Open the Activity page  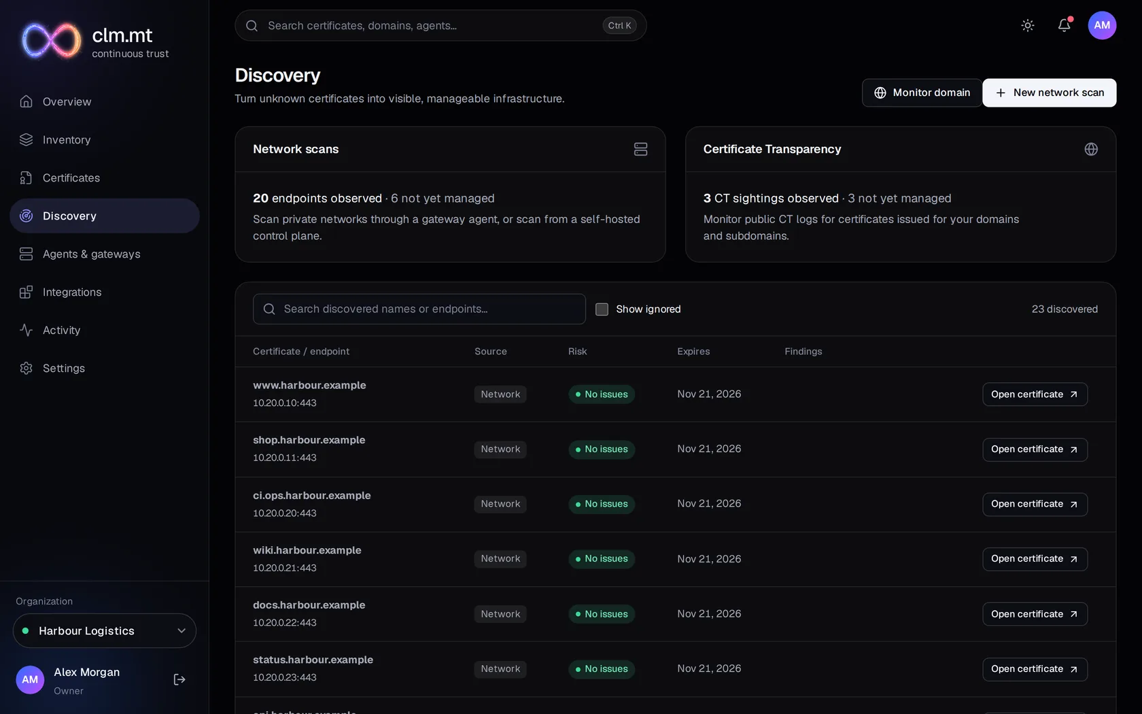(105, 330)
